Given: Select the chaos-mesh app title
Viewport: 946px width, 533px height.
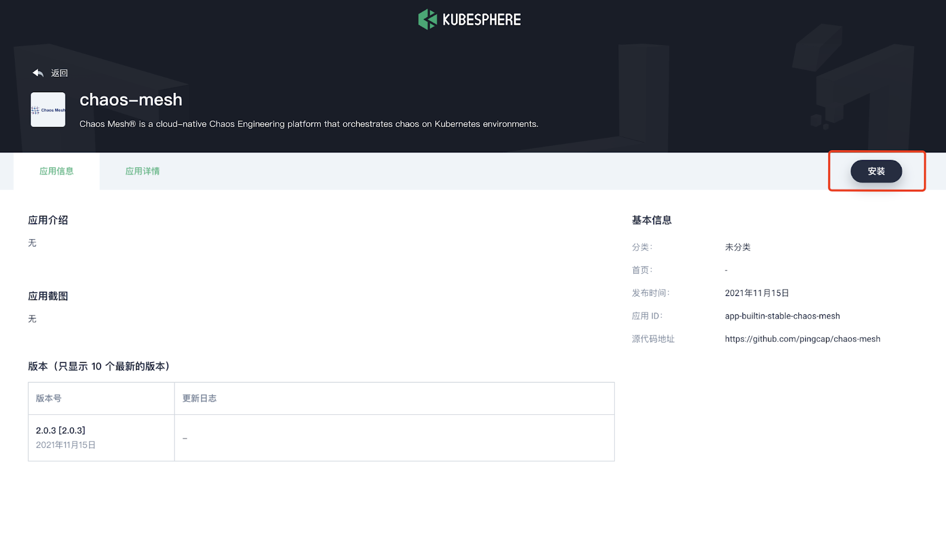Looking at the screenshot, I should (x=131, y=99).
